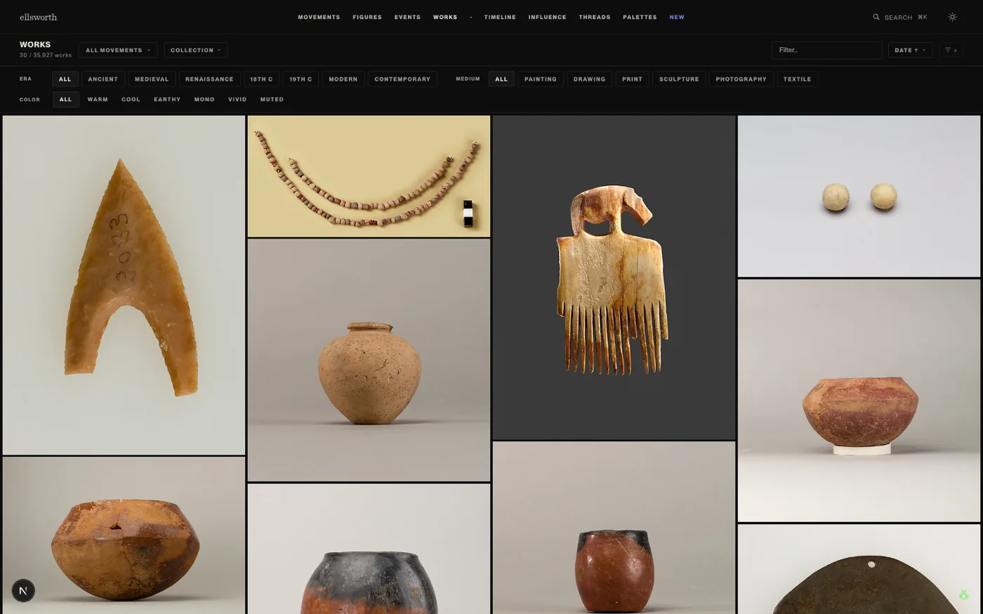The height and width of the screenshot is (614, 983).
Task: Filter color by Warm
Action: click(98, 100)
